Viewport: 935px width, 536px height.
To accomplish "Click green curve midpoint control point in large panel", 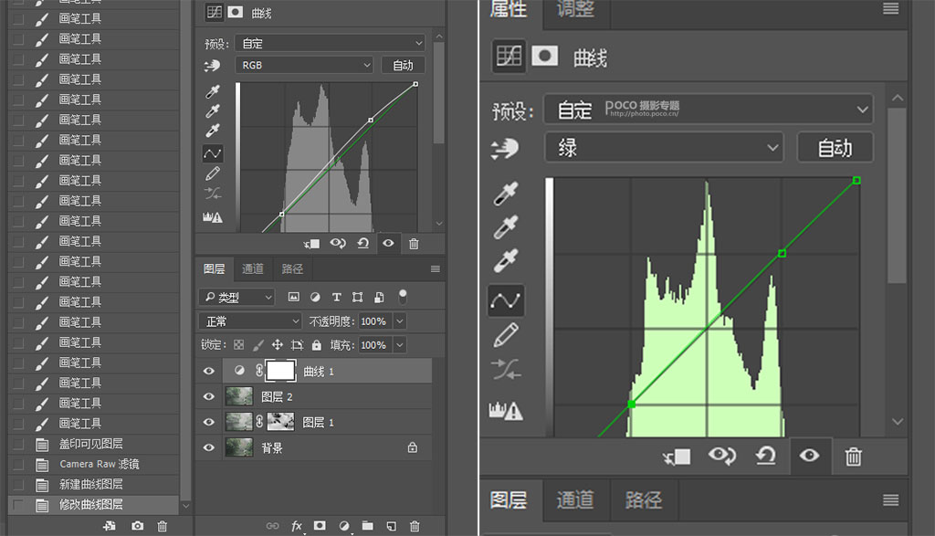I will tap(783, 254).
